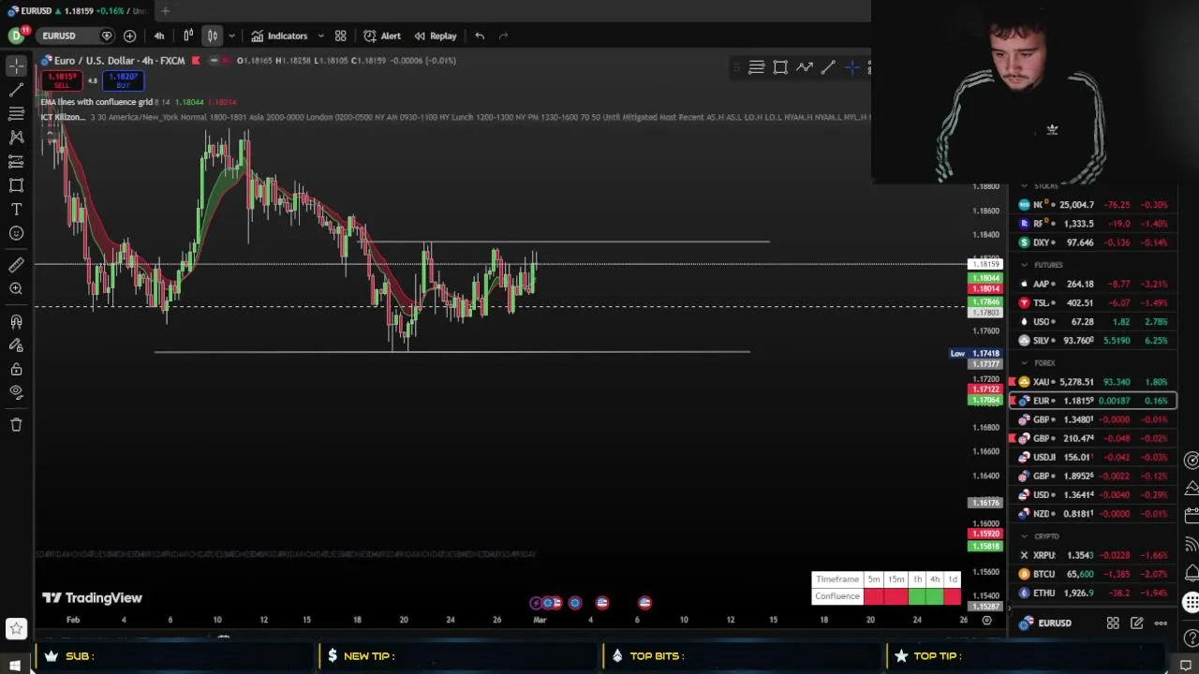Screen dimensions: 1199x674
Task: Open the symbol note edit icon
Action: (1136, 623)
